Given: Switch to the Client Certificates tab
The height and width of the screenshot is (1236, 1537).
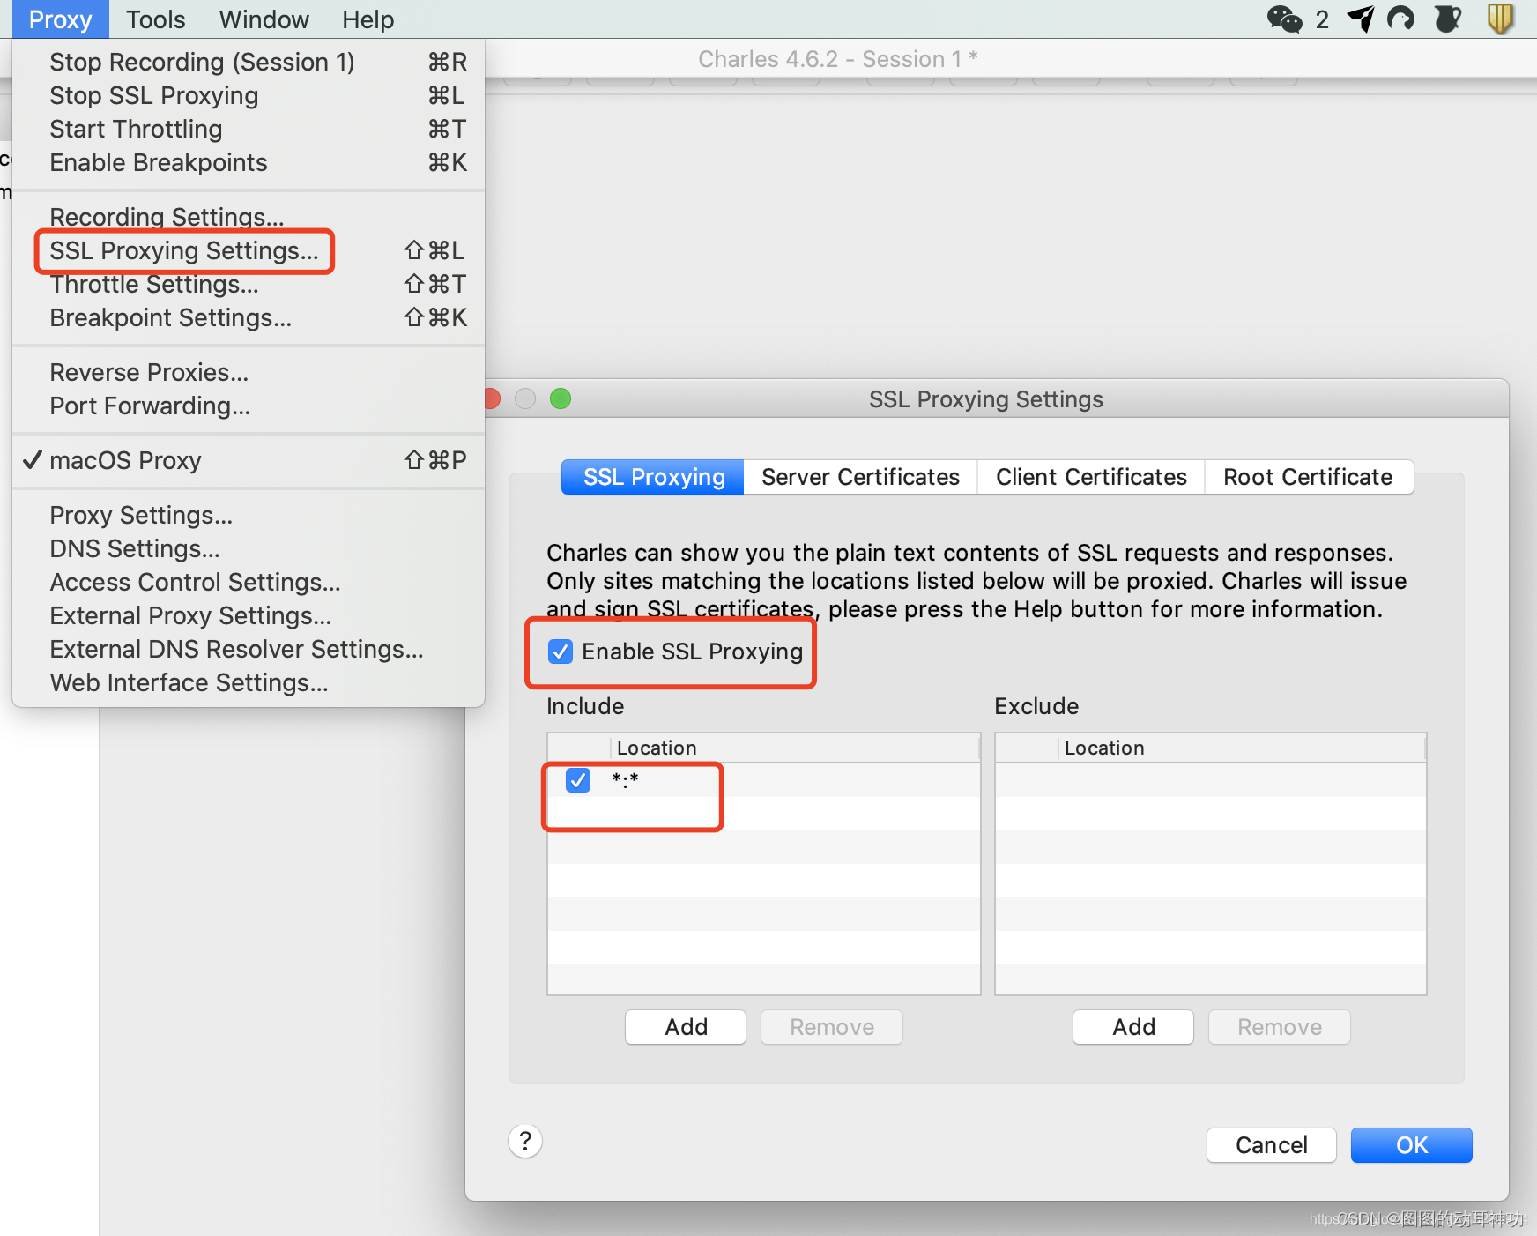Looking at the screenshot, I should (1091, 477).
